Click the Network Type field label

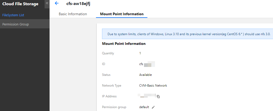111,86
